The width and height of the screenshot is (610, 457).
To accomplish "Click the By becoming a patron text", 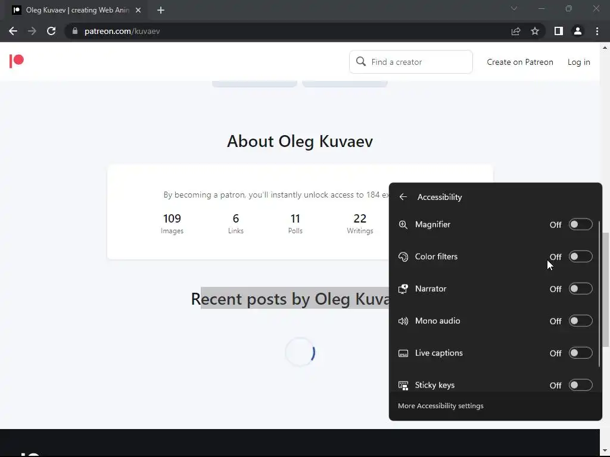I will click(x=276, y=195).
